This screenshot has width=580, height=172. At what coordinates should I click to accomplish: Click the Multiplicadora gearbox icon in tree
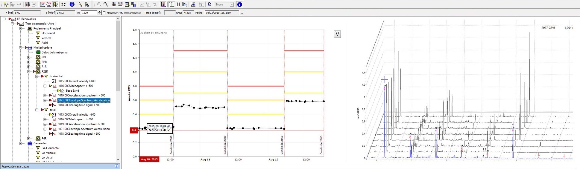point(30,48)
